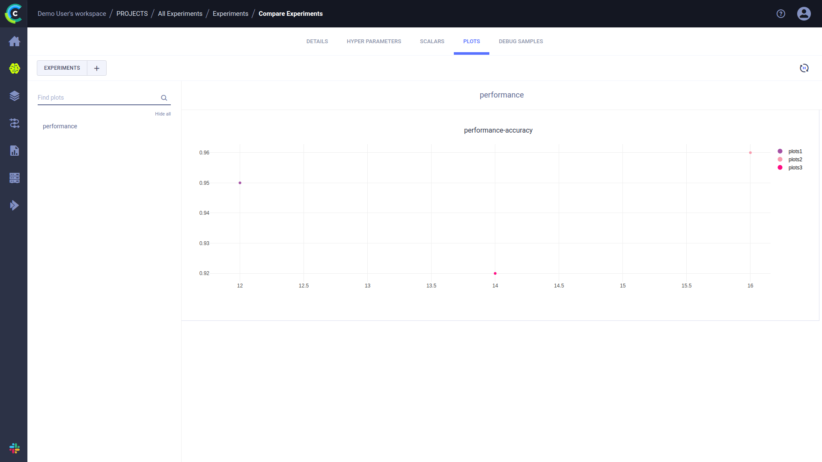Open the home dashboard icon in sidebar
The width and height of the screenshot is (822, 462).
tap(14, 41)
